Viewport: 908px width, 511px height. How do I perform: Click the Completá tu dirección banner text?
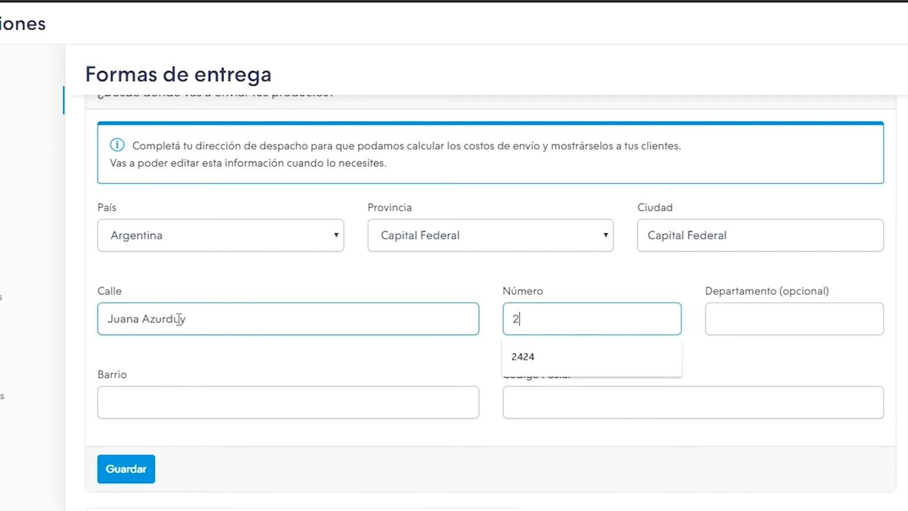pyautogui.click(x=406, y=145)
